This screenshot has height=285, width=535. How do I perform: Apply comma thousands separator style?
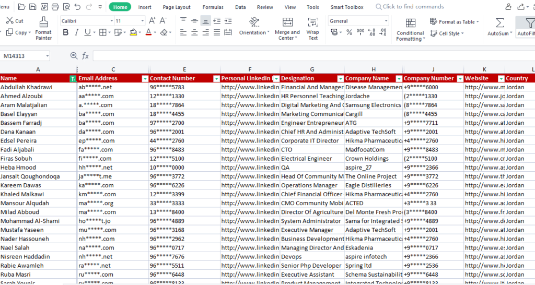click(x=360, y=32)
